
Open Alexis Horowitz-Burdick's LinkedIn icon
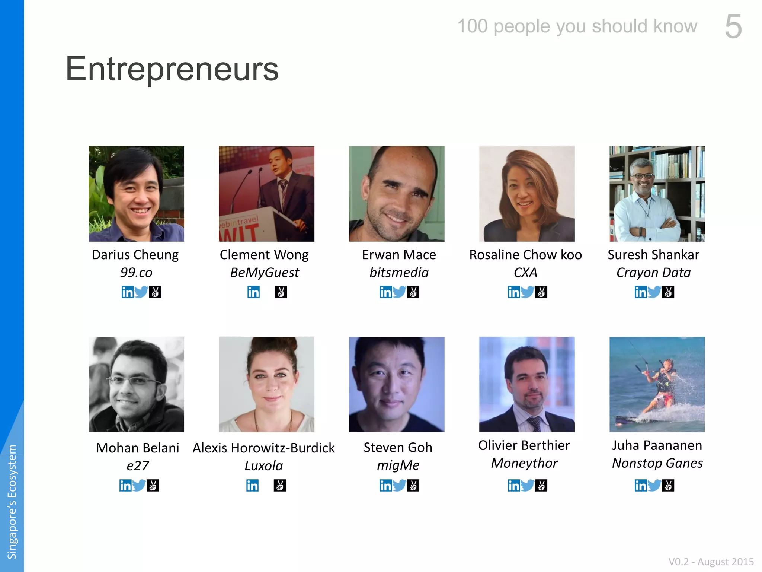(x=253, y=485)
